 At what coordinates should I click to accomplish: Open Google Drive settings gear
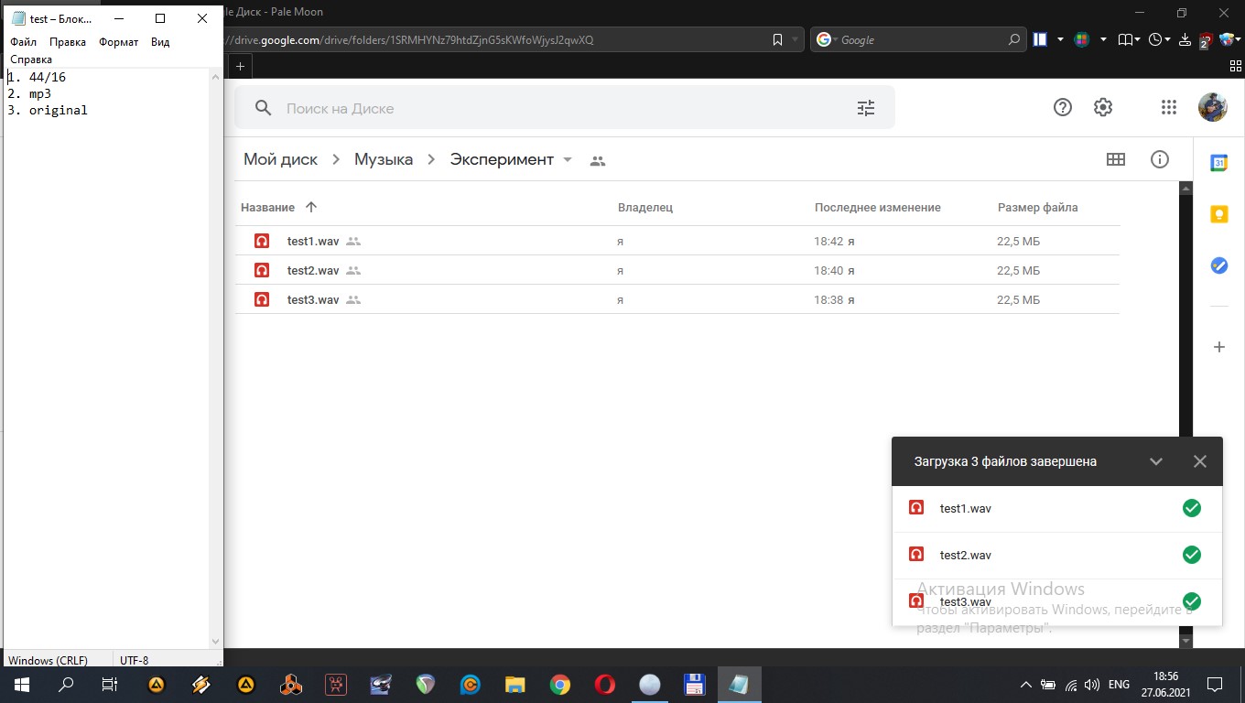[x=1103, y=107]
